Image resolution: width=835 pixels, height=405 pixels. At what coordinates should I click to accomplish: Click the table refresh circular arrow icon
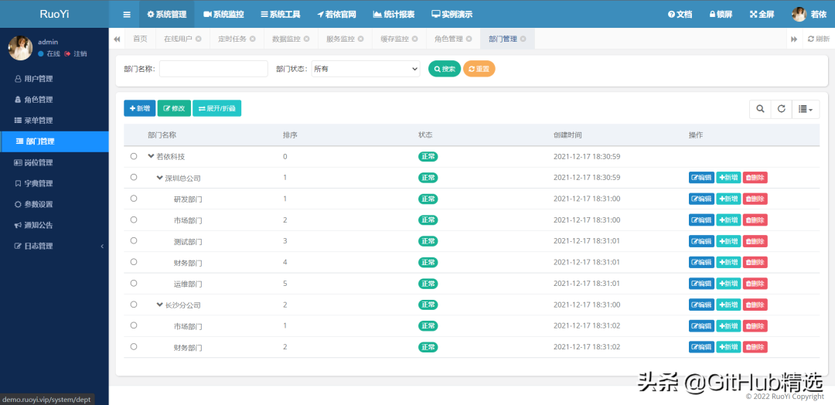[x=781, y=108]
